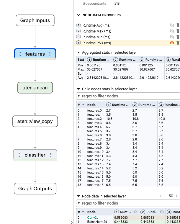Collapse the Node Data Providers section
This screenshot has height=224, width=180.
[78, 15]
